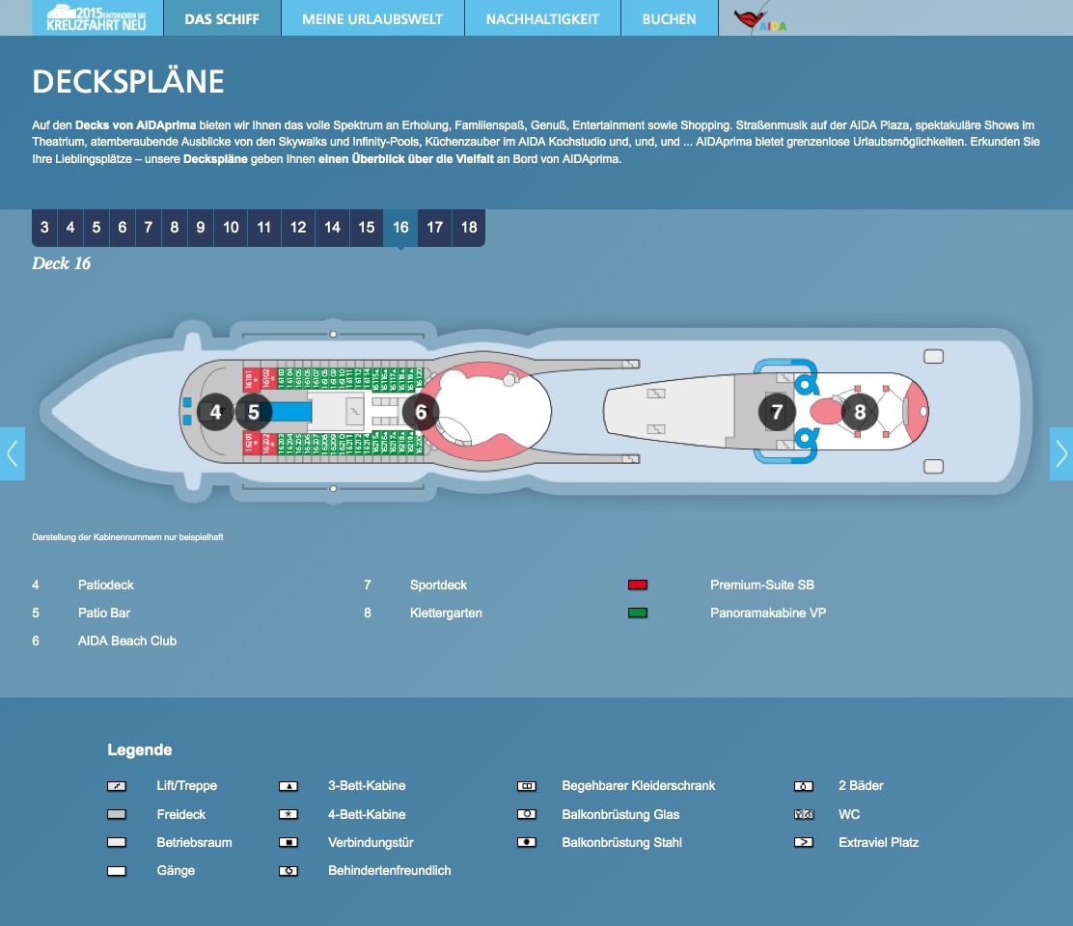Switch to deck 3 tab
Image resolution: width=1073 pixels, height=926 pixels.
[x=44, y=228]
